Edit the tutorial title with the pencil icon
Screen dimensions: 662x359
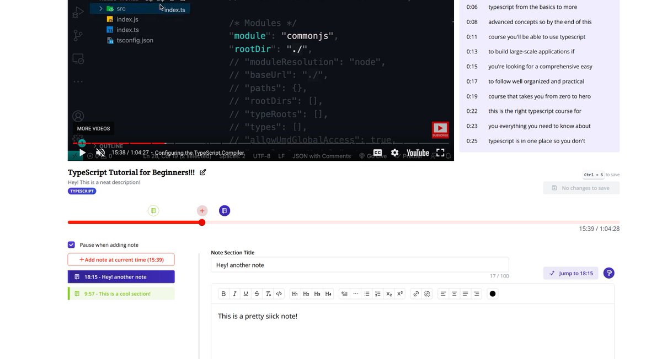[x=203, y=172]
